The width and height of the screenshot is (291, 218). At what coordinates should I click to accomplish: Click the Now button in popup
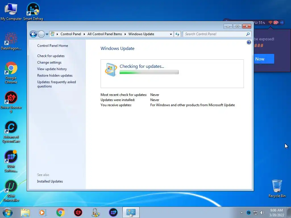[264, 59]
